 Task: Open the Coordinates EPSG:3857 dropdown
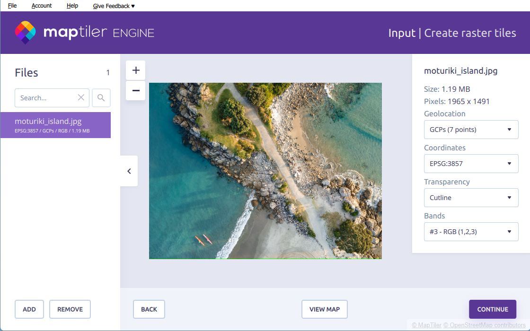point(471,164)
